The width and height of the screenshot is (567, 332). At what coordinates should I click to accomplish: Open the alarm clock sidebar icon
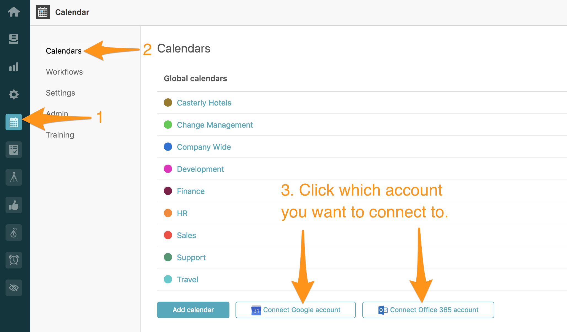(14, 260)
